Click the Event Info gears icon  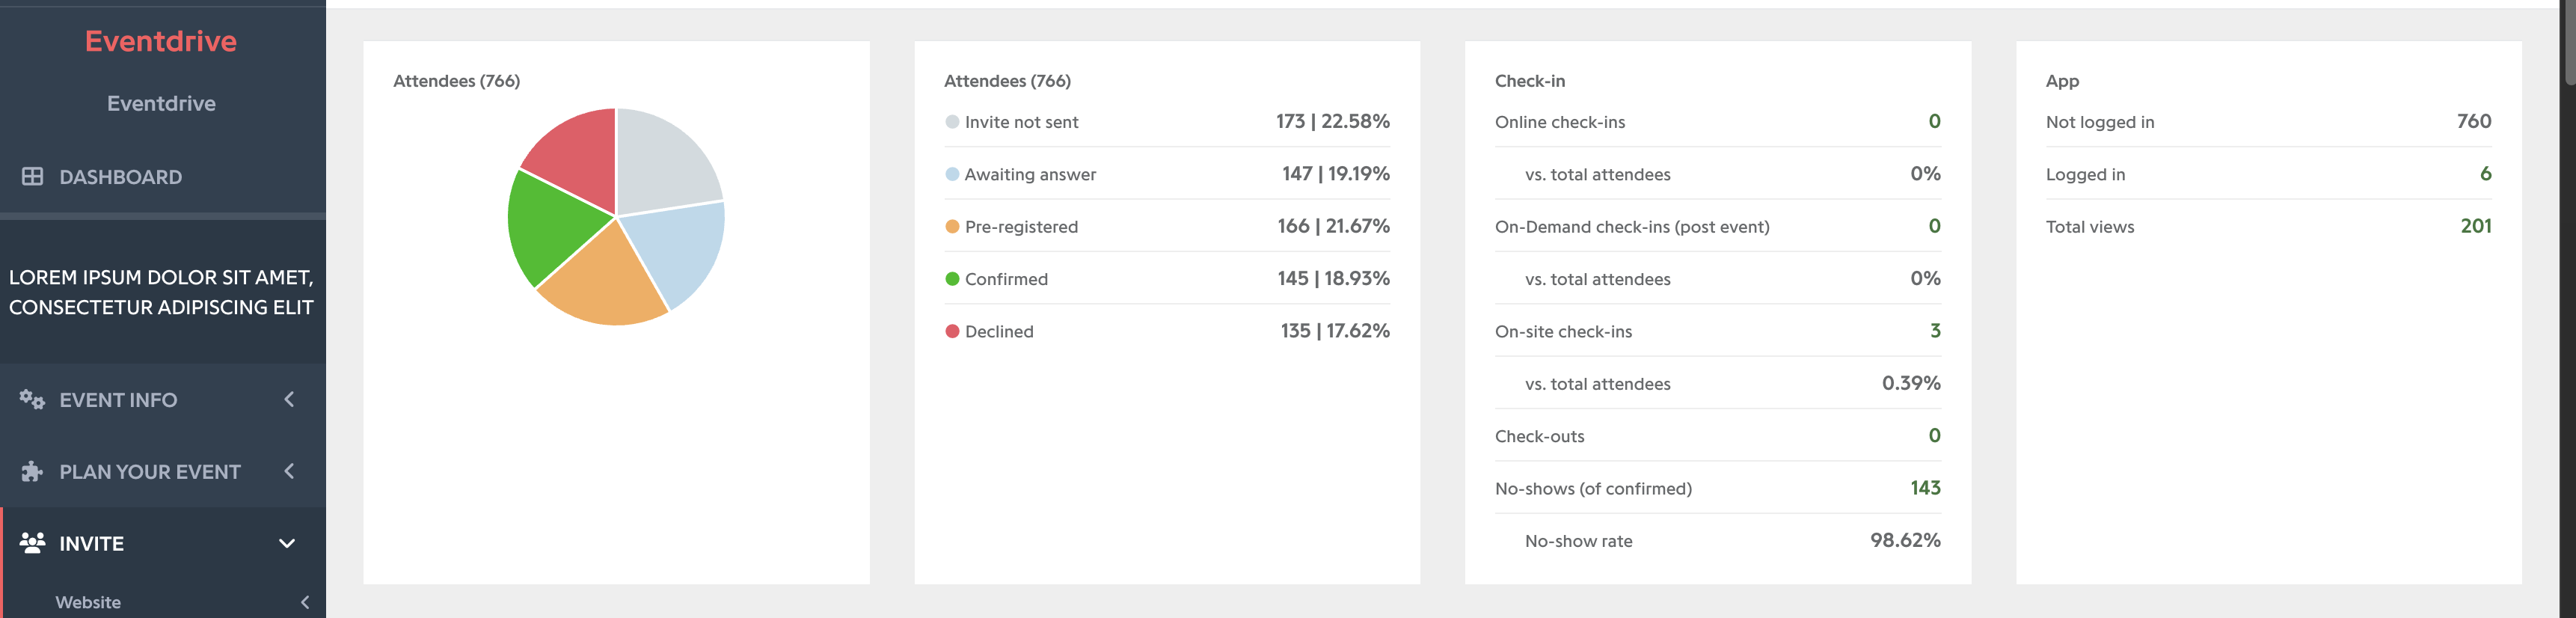pos(32,399)
